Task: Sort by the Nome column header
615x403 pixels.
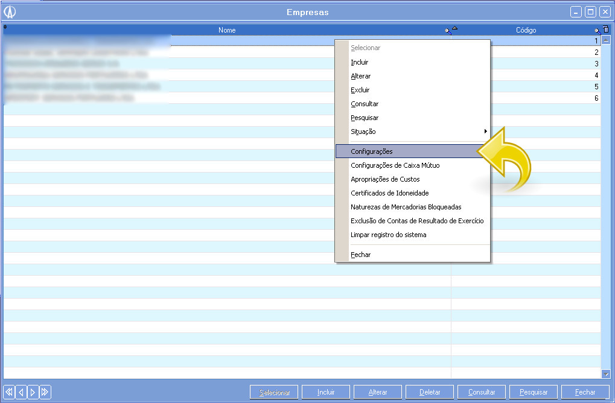Action: click(x=227, y=30)
